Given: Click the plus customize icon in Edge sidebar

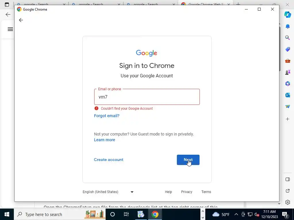Looking at the screenshot, I should point(288,119).
